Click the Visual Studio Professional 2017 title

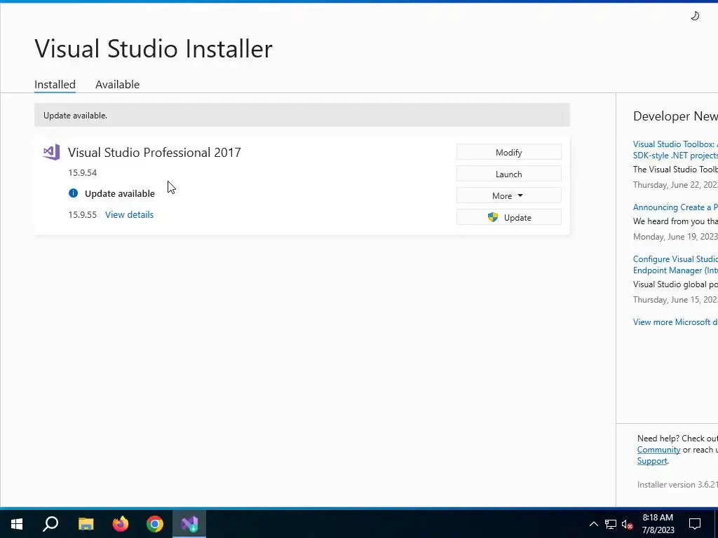154,152
